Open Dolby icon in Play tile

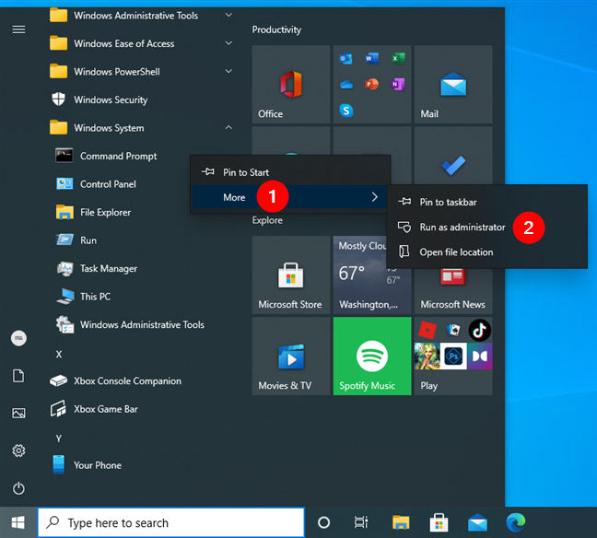point(480,357)
